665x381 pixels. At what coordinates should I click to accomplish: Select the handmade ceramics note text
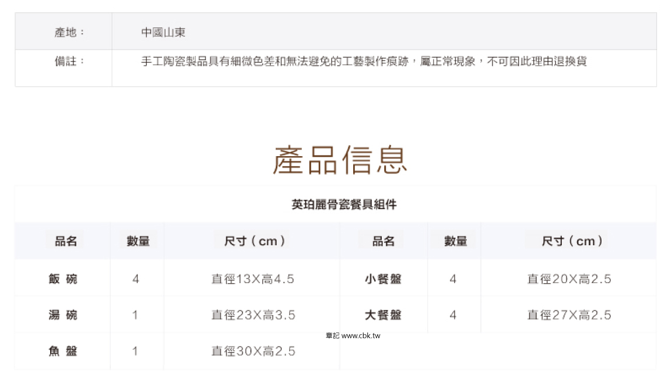(364, 61)
